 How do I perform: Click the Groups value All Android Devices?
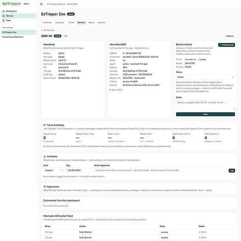(141, 85)
